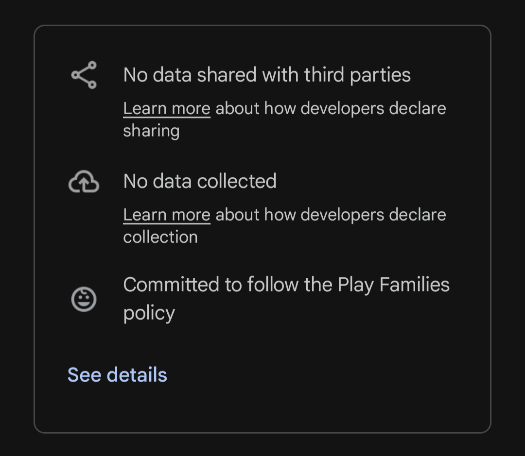Click the words 'Play Families' in third row

(x=393, y=285)
